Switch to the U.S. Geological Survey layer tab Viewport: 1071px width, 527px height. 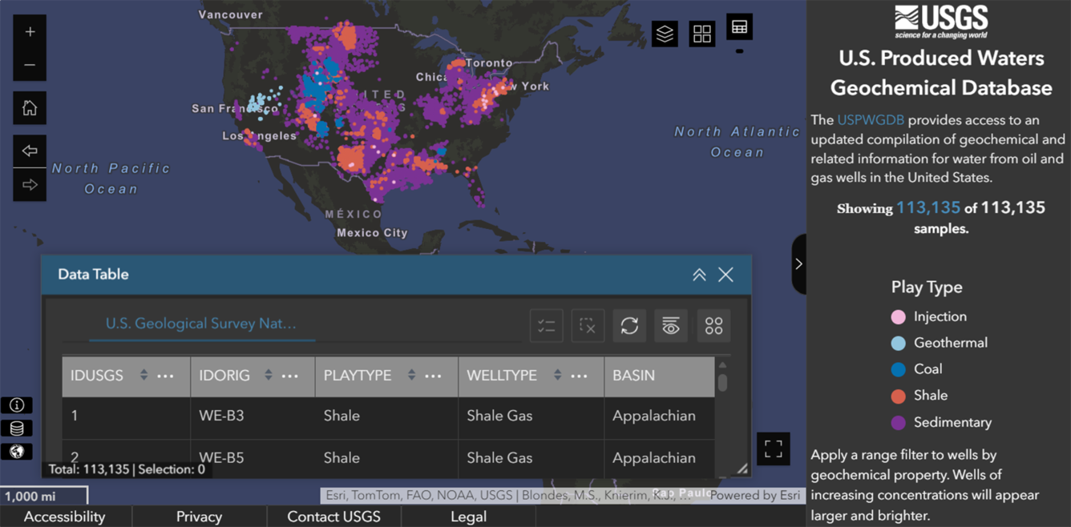click(202, 324)
